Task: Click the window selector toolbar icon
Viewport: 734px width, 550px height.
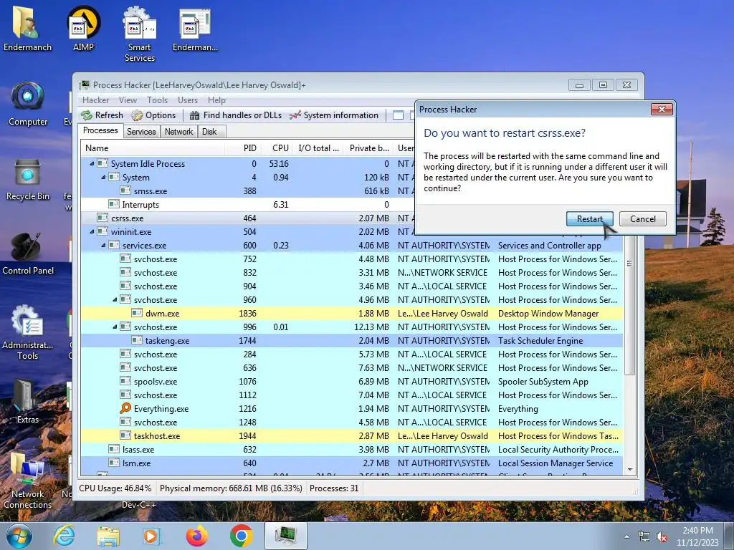Action: tap(398, 115)
